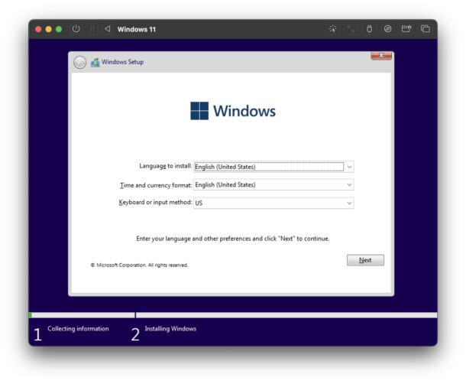This screenshot has height=384, width=466.
Task: Click Next to continue setup
Action: [365, 260]
